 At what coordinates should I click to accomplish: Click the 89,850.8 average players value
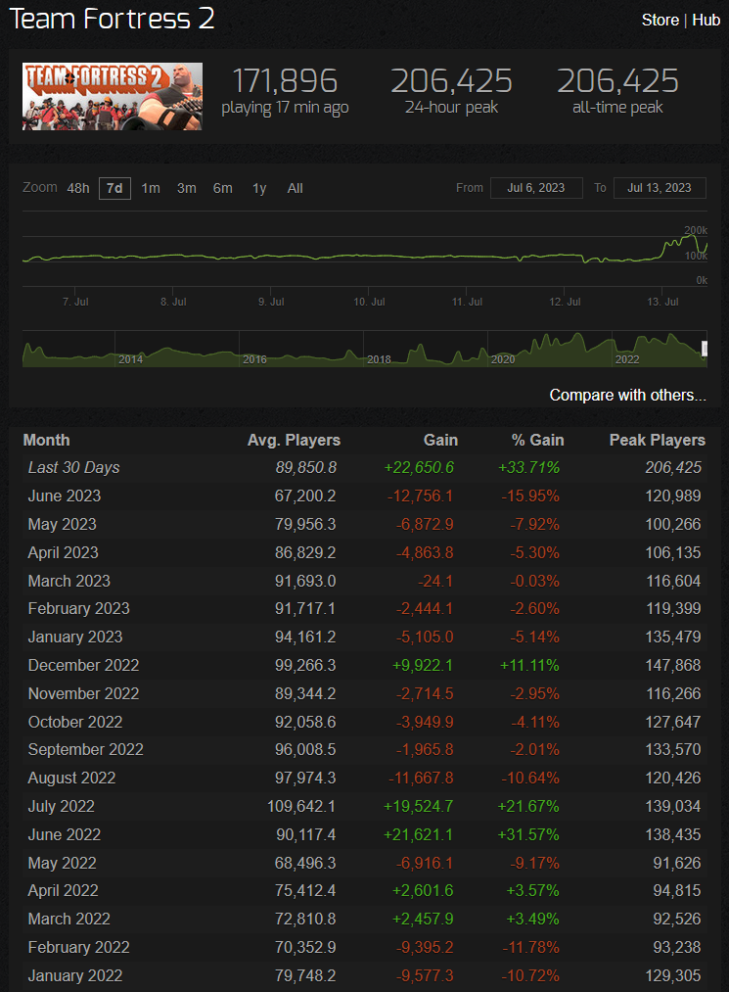point(306,467)
